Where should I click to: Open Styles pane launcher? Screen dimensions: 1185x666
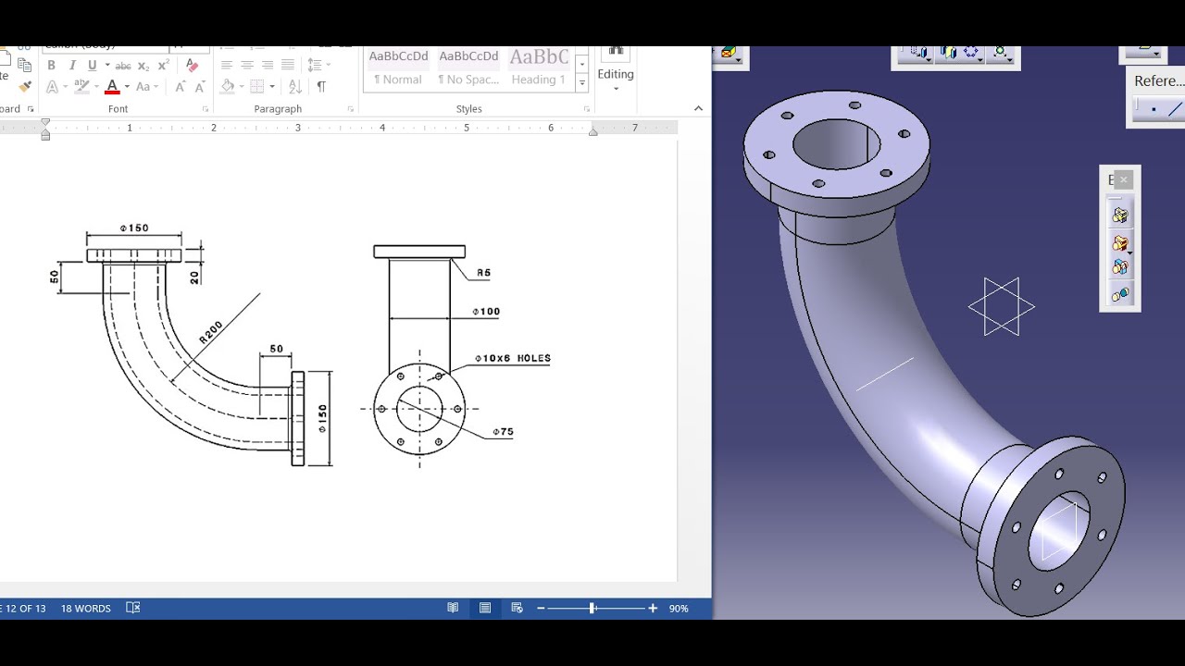coord(585,109)
